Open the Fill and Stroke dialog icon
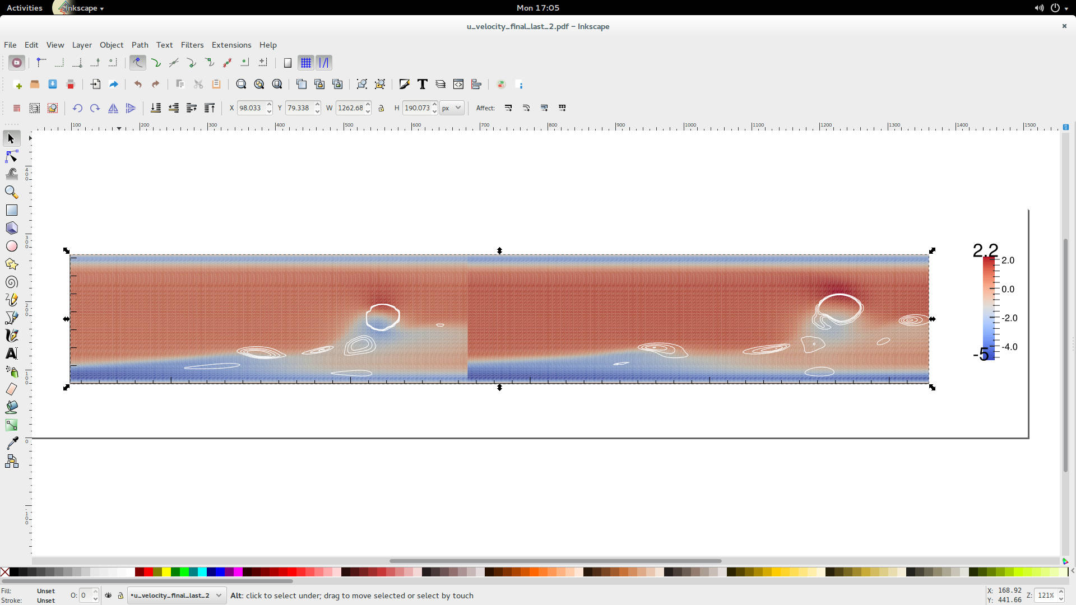The height and width of the screenshot is (605, 1076). coord(404,84)
